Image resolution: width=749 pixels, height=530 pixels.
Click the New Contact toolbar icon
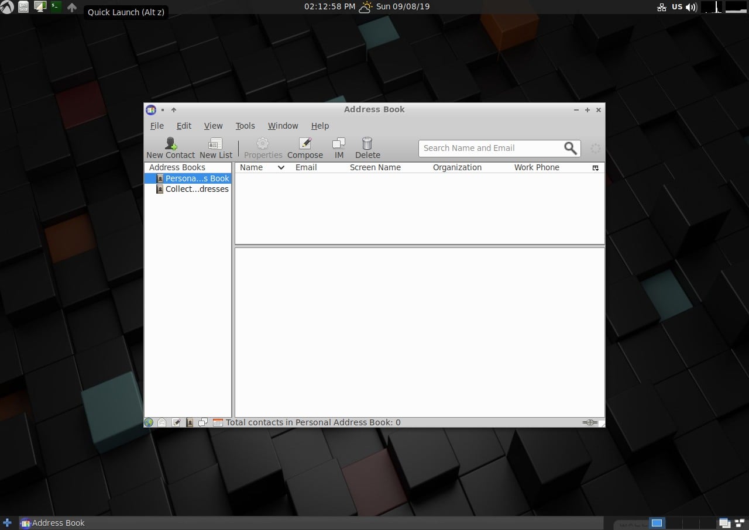(170, 144)
